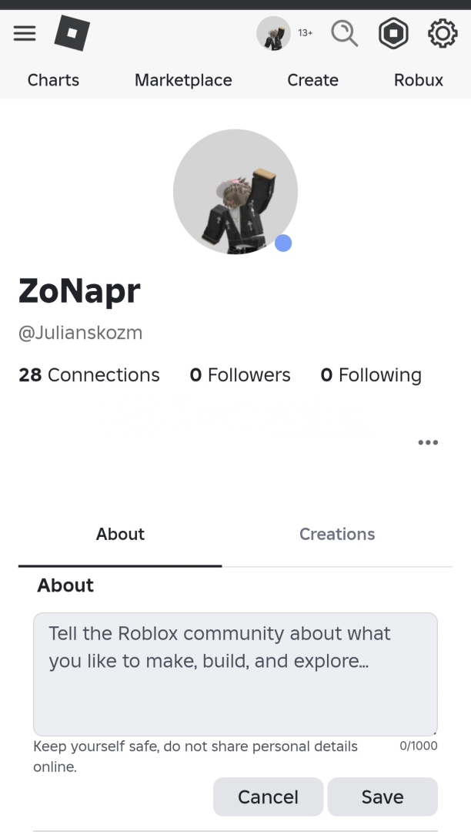Open the 0 Followers list
This screenshot has width=471, height=832.
pos(240,375)
